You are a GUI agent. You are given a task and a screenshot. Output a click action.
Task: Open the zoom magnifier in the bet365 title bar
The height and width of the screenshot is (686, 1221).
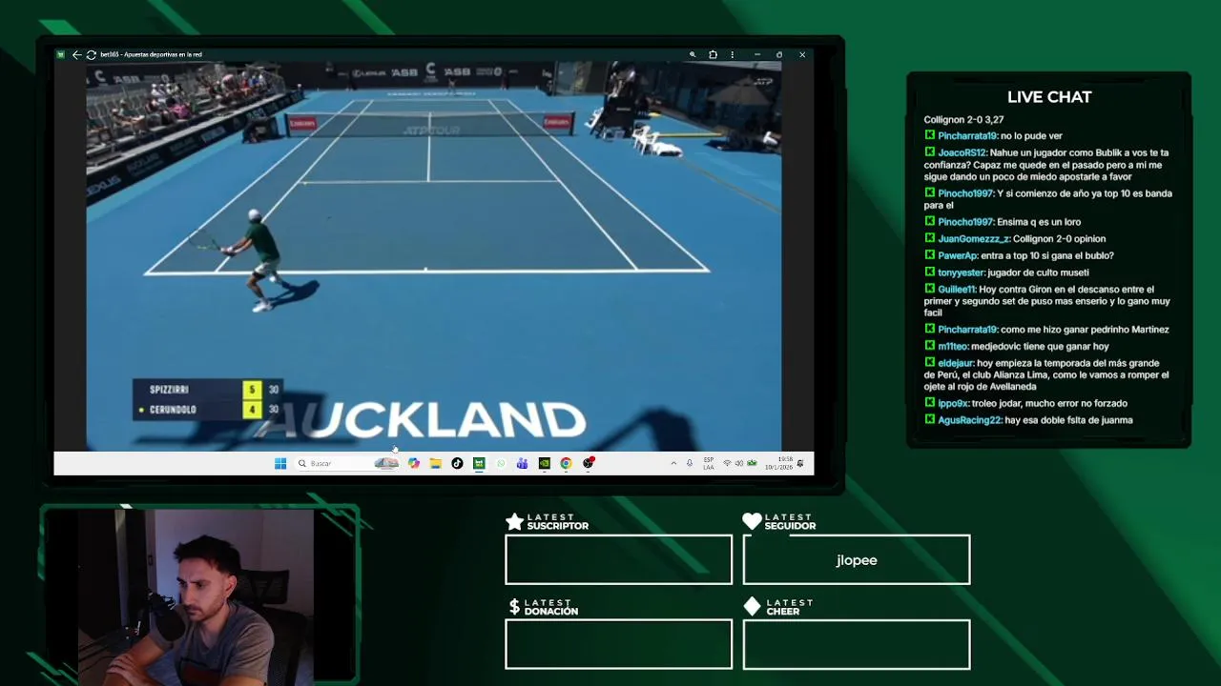pyautogui.click(x=693, y=54)
